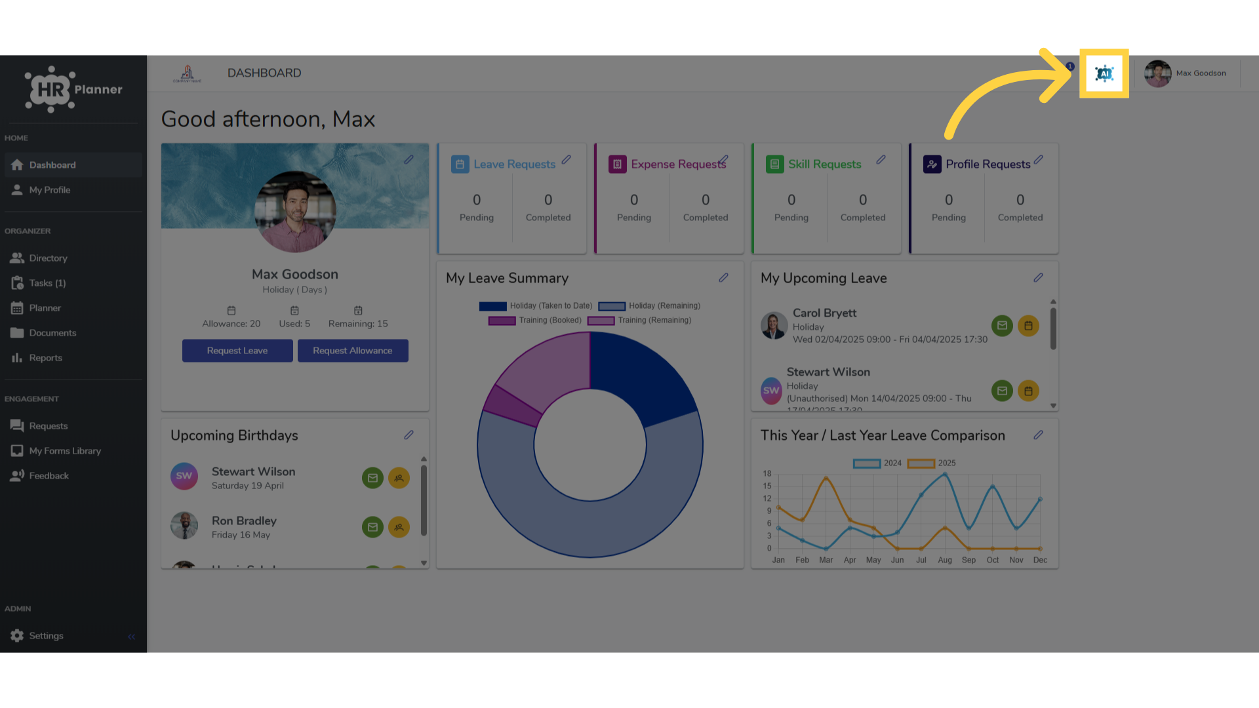Toggle Holiday (Taken to Date) legend
The image size is (1259, 708).
point(536,306)
